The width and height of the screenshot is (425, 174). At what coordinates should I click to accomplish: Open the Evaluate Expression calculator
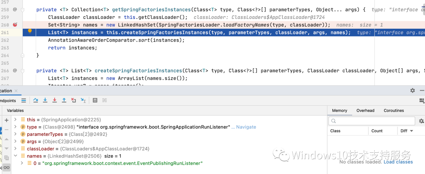click(x=95, y=101)
